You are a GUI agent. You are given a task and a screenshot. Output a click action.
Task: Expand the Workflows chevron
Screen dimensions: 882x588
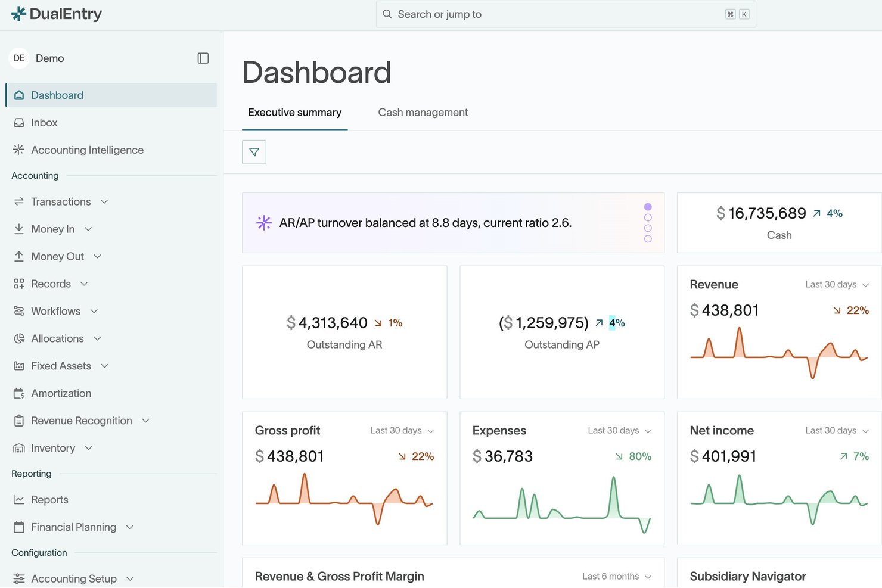pos(94,312)
